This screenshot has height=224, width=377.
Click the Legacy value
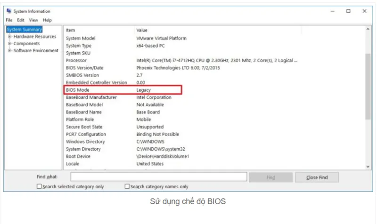click(x=144, y=90)
